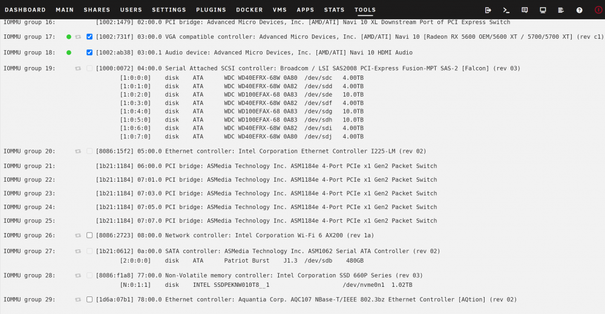Open the Settings menu

(x=169, y=10)
